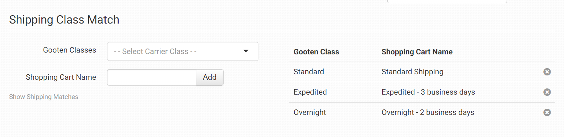
Task: Open the Show Shipping Matches link
Action: [x=44, y=97]
